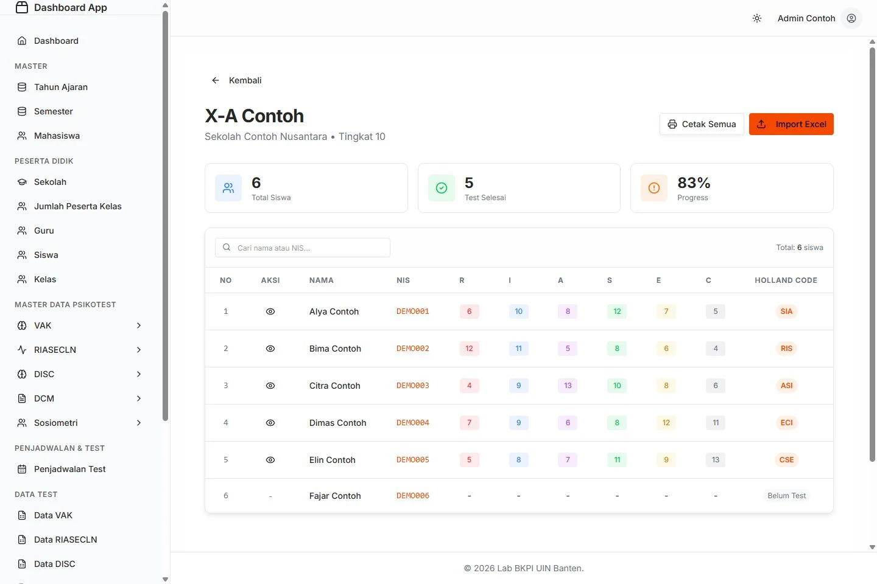View Citra Contoh's details via eye icon
The image size is (877, 584).
pos(270,386)
